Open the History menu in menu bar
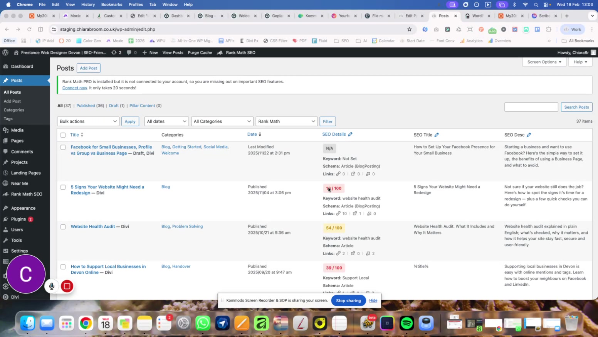The width and height of the screenshot is (598, 337). (88, 5)
